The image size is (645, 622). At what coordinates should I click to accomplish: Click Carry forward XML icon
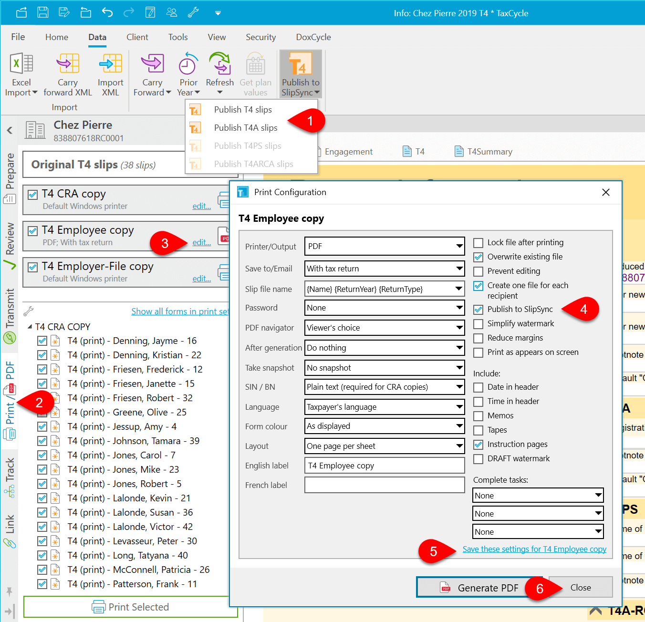pyautogui.click(x=68, y=63)
